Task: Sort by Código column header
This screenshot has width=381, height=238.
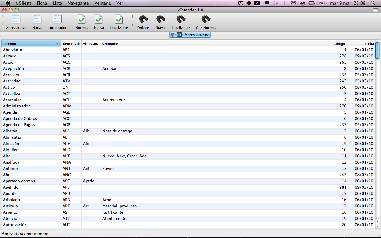Action: pos(339,44)
